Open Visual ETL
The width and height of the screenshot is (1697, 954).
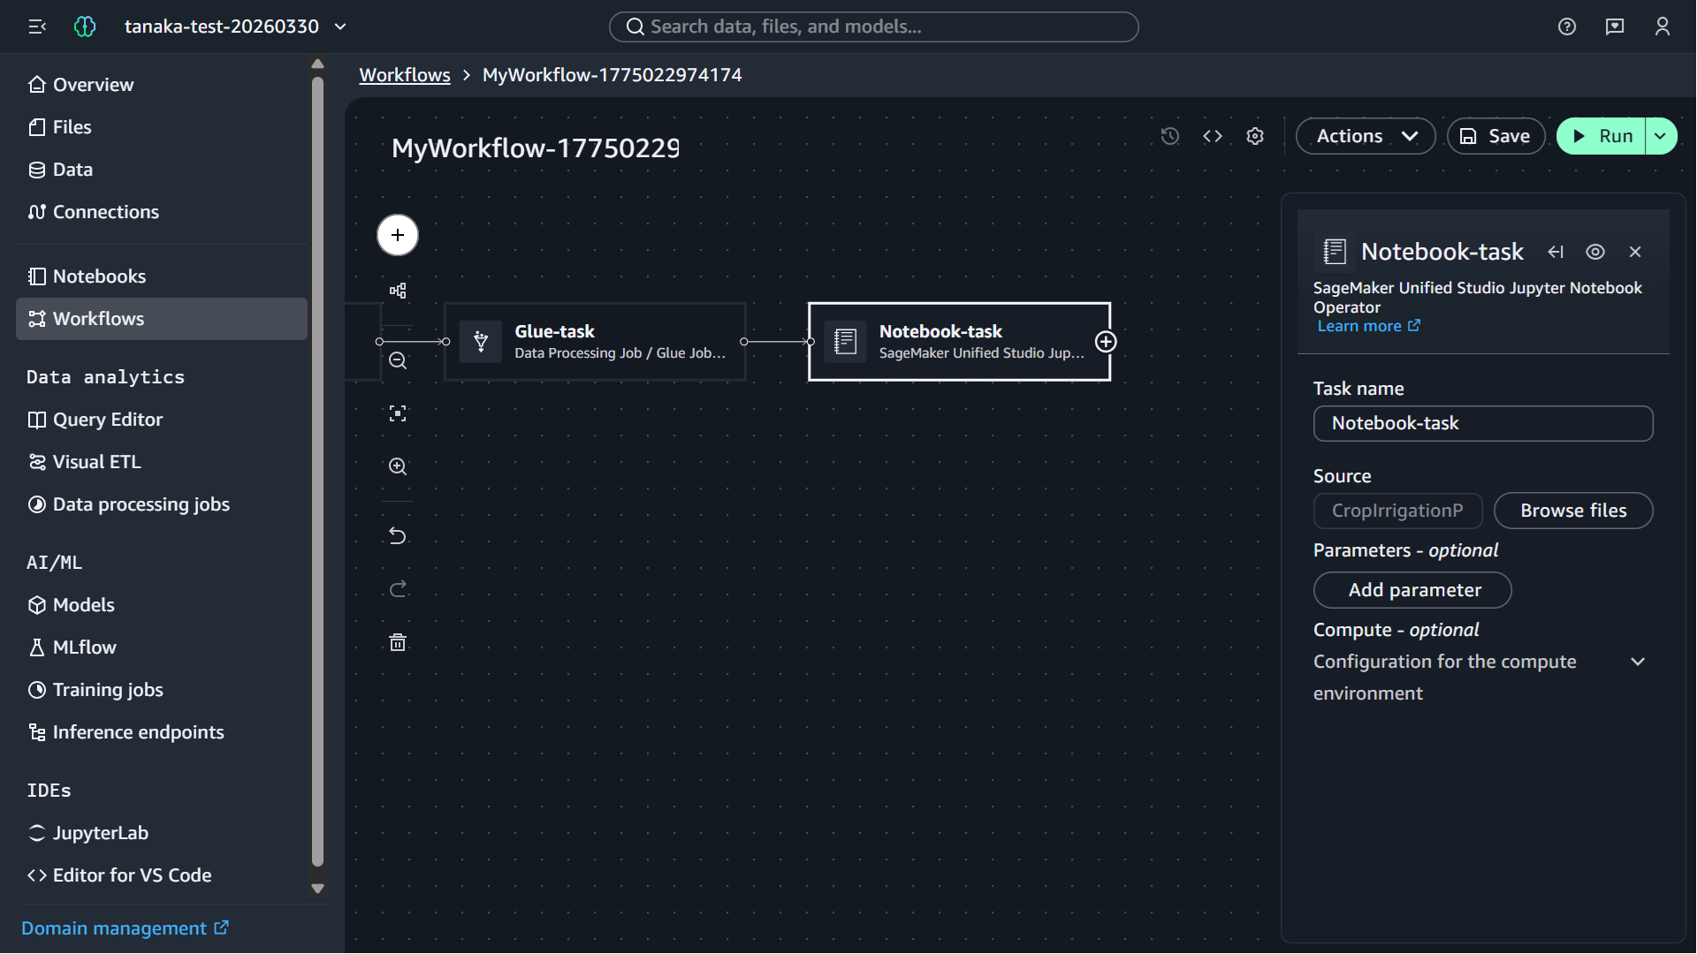(x=162, y=462)
